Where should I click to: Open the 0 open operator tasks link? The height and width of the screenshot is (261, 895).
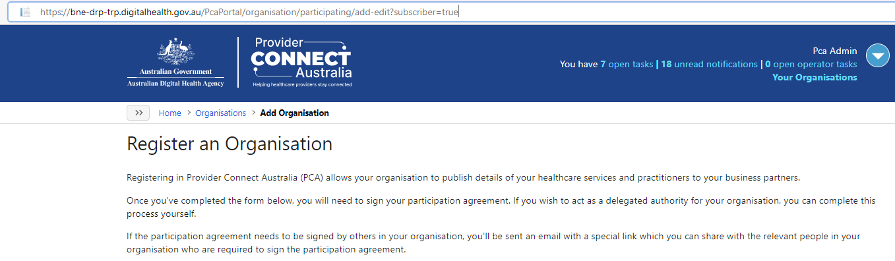(x=811, y=64)
